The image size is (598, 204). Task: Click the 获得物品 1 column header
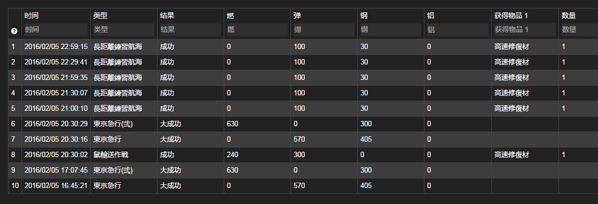click(511, 16)
